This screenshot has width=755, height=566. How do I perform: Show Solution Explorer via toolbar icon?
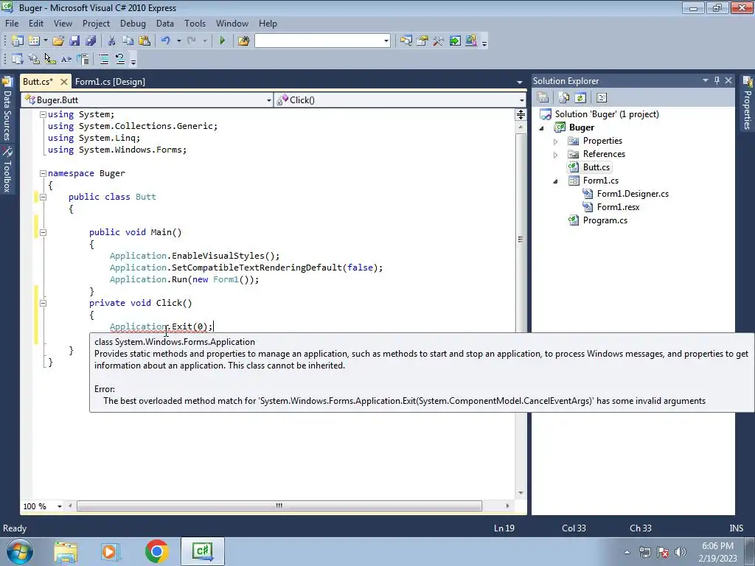coord(406,41)
